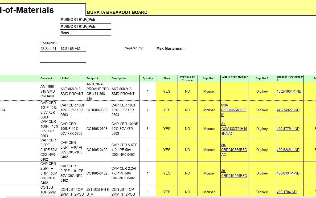316x198 pixels.
Task: Select the Provided by Customer header
Action: click(x=188, y=78)
